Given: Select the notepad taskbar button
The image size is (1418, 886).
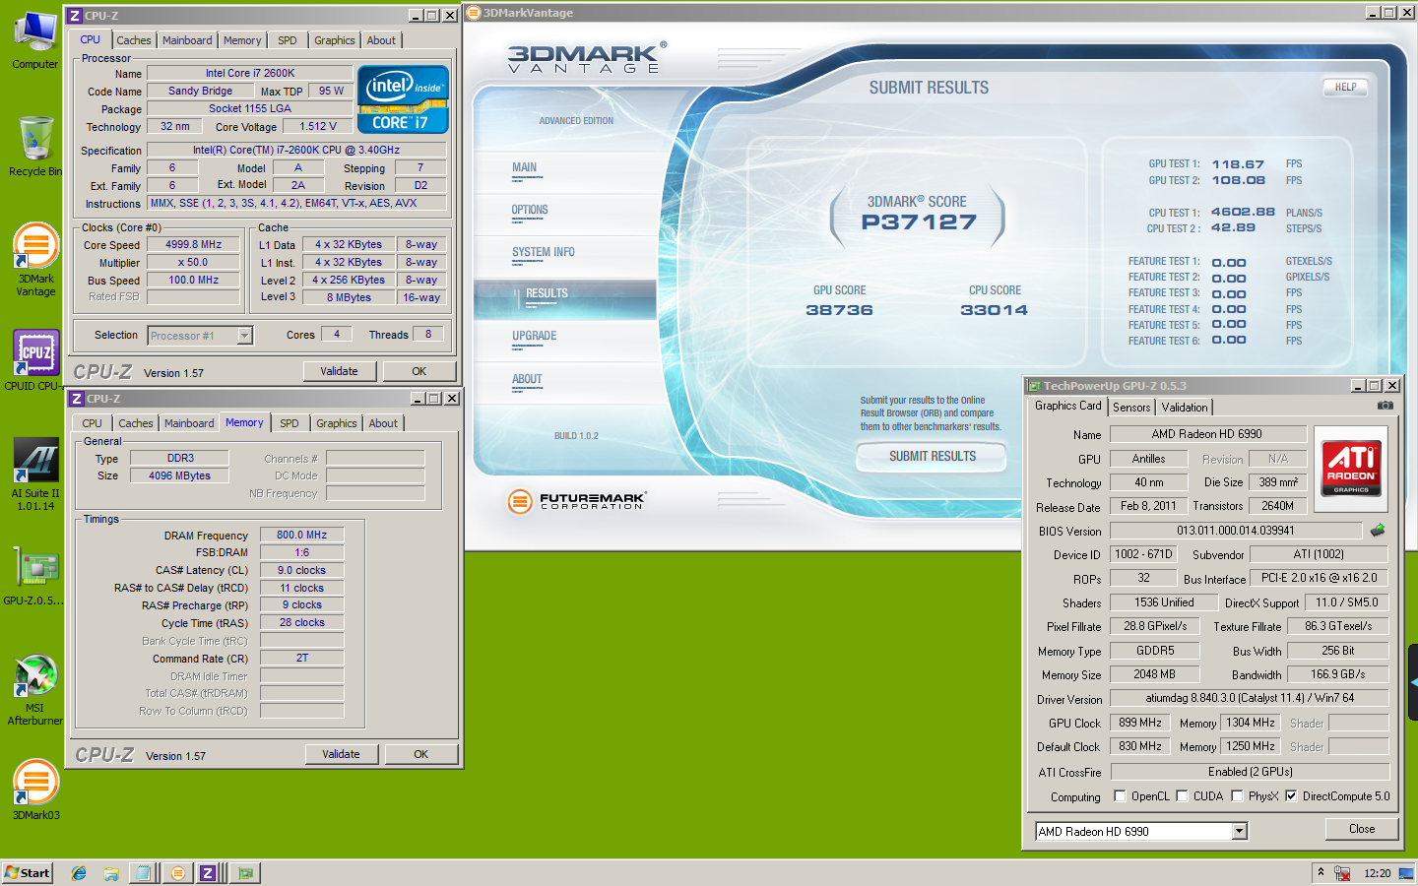Looking at the screenshot, I should point(144,873).
